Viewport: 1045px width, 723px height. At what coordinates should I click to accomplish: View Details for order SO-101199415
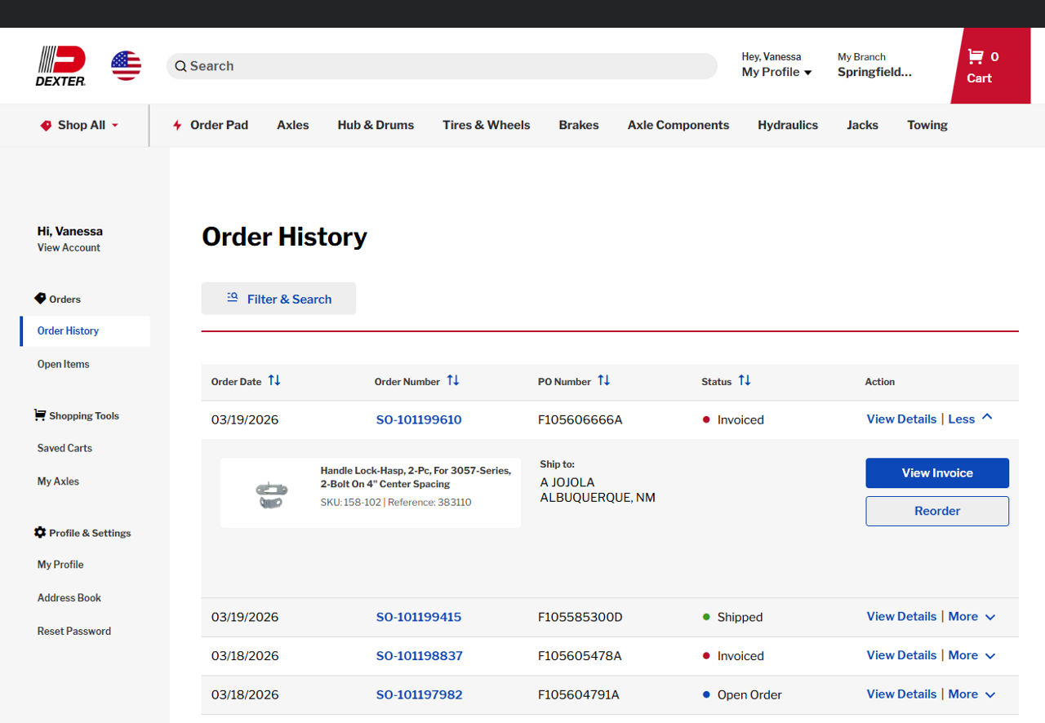pos(901,616)
